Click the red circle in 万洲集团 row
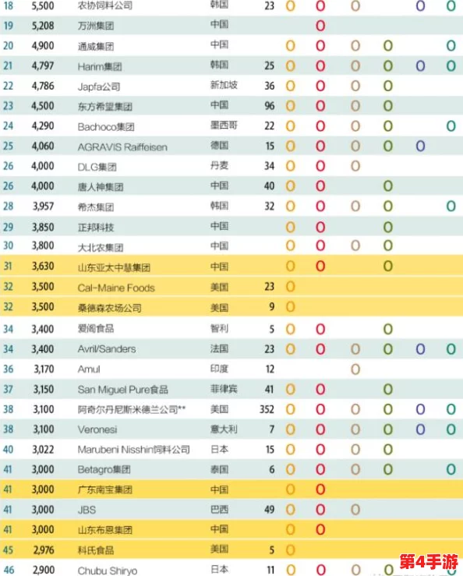The height and width of the screenshot is (576, 463). pyautogui.click(x=320, y=26)
